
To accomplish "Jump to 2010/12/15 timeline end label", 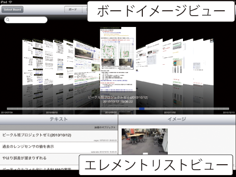I will click(229, 113).
